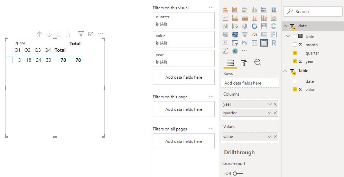Click the drill up arrow on matrix
This screenshot has width=344, height=177.
tap(39, 34)
